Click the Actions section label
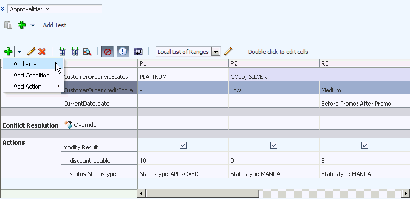Image resolution: width=410 pixels, height=199 pixels. 13,142
